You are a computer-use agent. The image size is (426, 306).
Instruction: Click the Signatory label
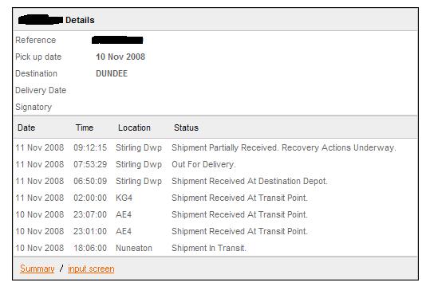tap(34, 107)
